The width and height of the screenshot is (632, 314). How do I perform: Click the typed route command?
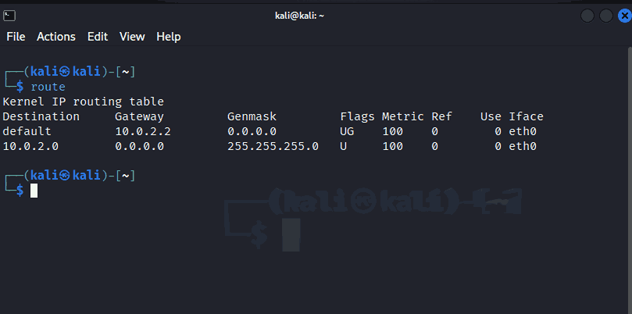point(48,87)
